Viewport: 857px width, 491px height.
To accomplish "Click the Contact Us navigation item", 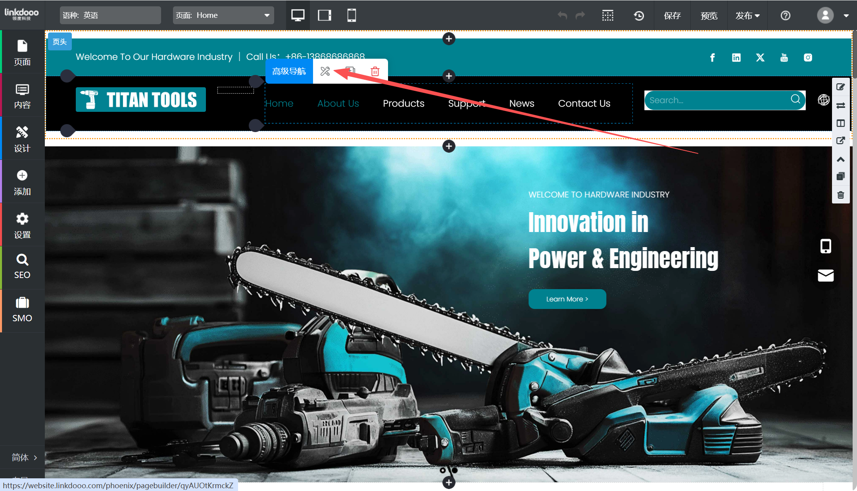I will pos(584,104).
